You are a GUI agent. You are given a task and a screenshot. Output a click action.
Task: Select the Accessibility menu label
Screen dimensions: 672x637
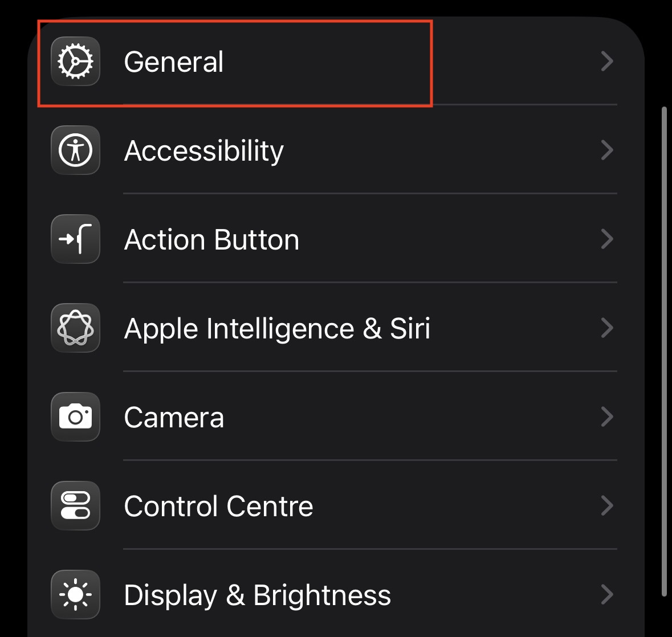[x=203, y=151]
